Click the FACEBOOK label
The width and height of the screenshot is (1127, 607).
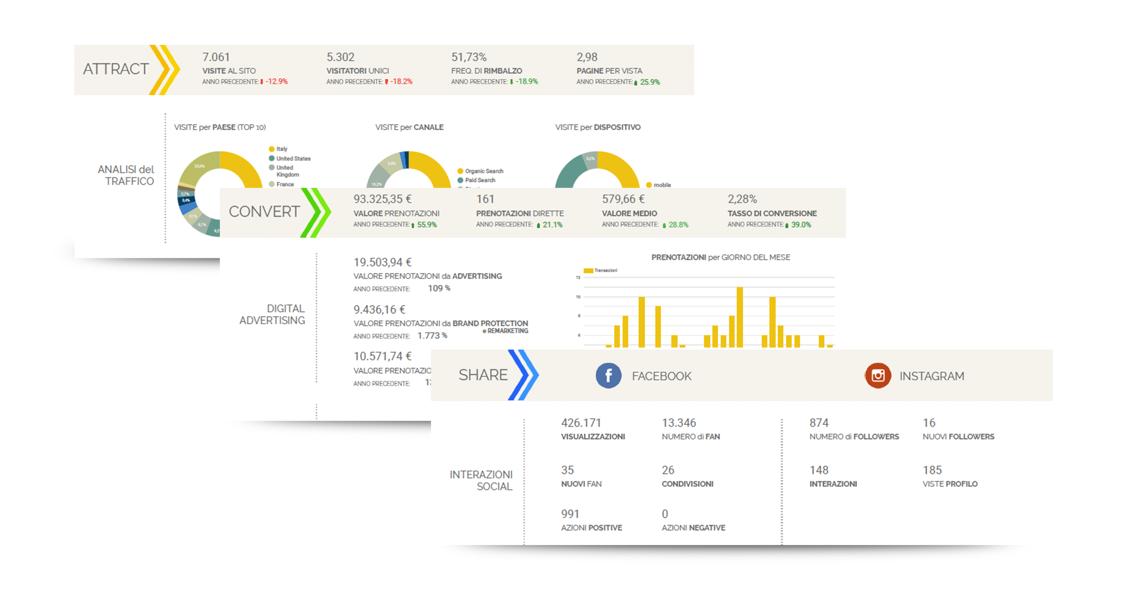[662, 376]
